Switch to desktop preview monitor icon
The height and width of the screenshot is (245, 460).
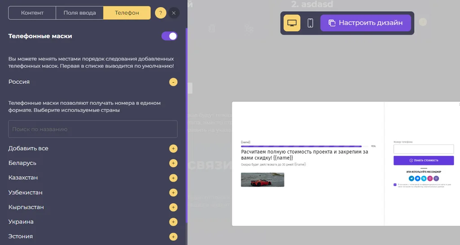point(292,23)
